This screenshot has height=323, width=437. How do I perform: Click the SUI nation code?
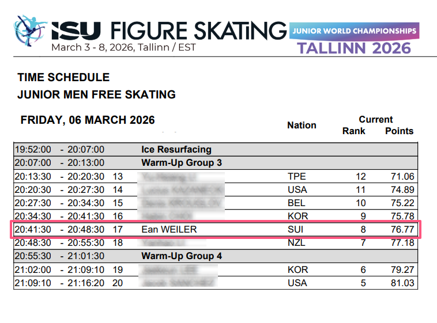(297, 230)
